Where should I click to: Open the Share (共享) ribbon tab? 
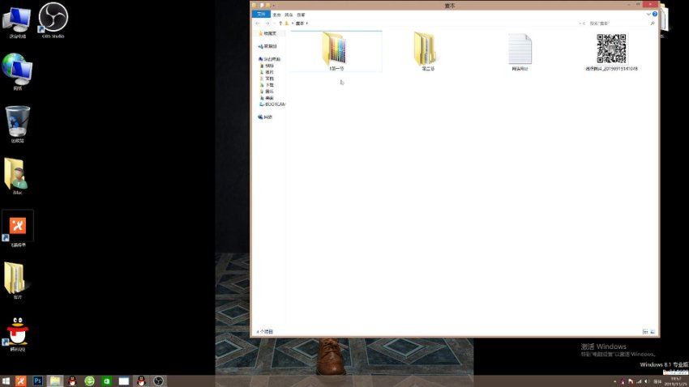pos(289,15)
